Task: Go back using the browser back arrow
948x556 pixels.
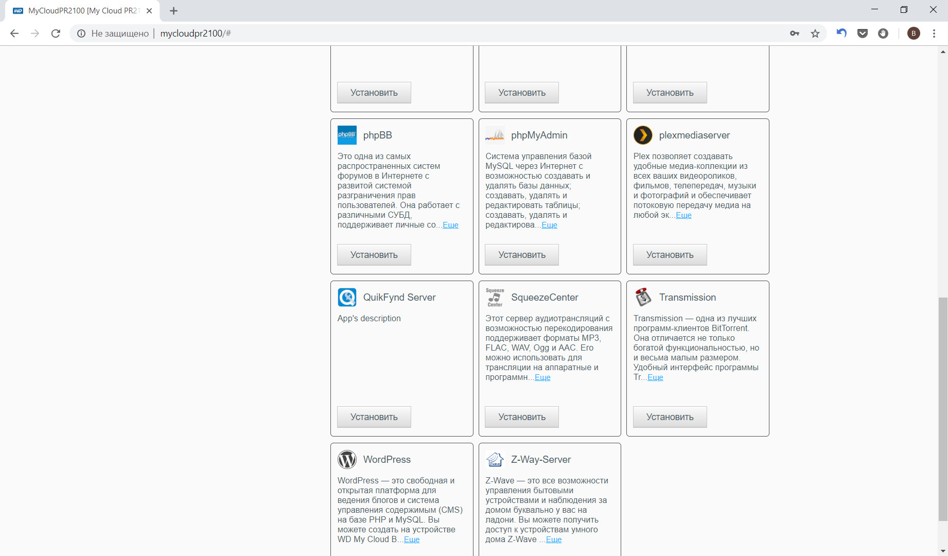Action: (x=14, y=33)
